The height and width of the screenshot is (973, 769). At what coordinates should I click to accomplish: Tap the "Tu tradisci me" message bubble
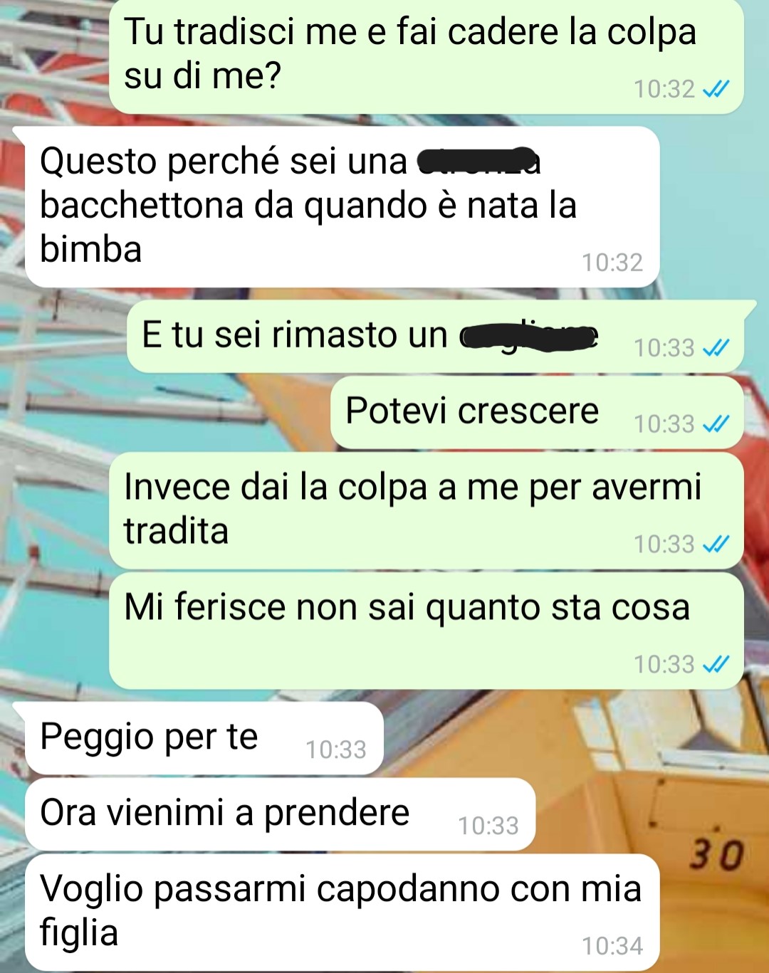pyautogui.click(x=427, y=56)
